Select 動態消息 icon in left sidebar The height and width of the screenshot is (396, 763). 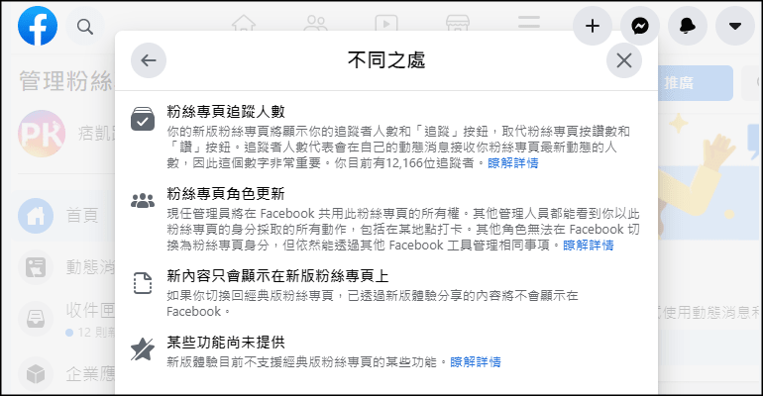pyautogui.click(x=36, y=267)
